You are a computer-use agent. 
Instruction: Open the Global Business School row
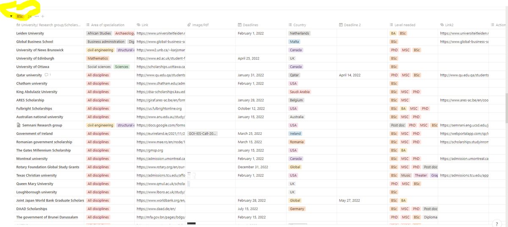click(x=35, y=41)
